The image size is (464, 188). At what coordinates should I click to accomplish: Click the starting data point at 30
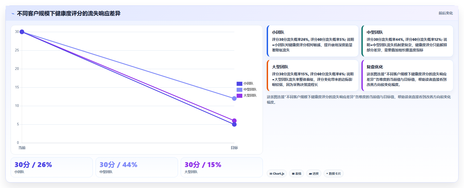click(22, 32)
